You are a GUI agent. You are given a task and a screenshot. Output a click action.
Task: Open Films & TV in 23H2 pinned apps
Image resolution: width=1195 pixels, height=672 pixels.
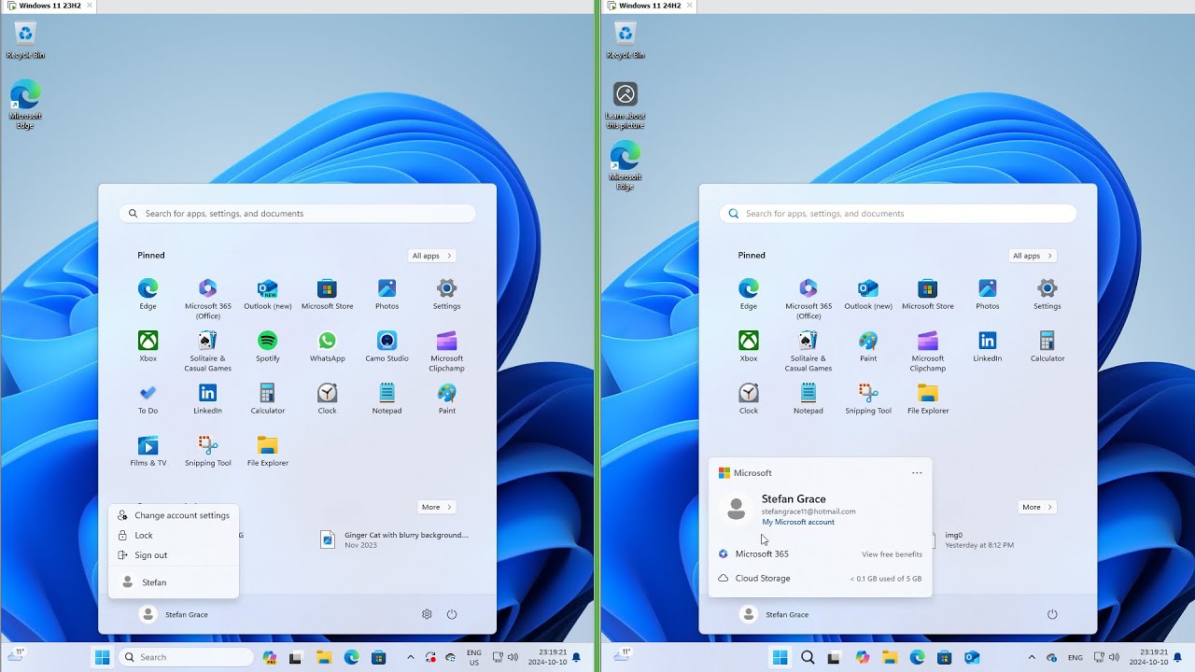(x=148, y=451)
